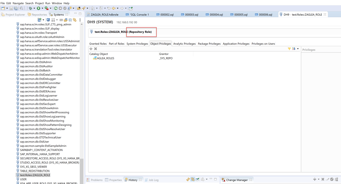Click the grey check circle icon
This screenshot has height=184, width=341.
[x=65, y=8]
